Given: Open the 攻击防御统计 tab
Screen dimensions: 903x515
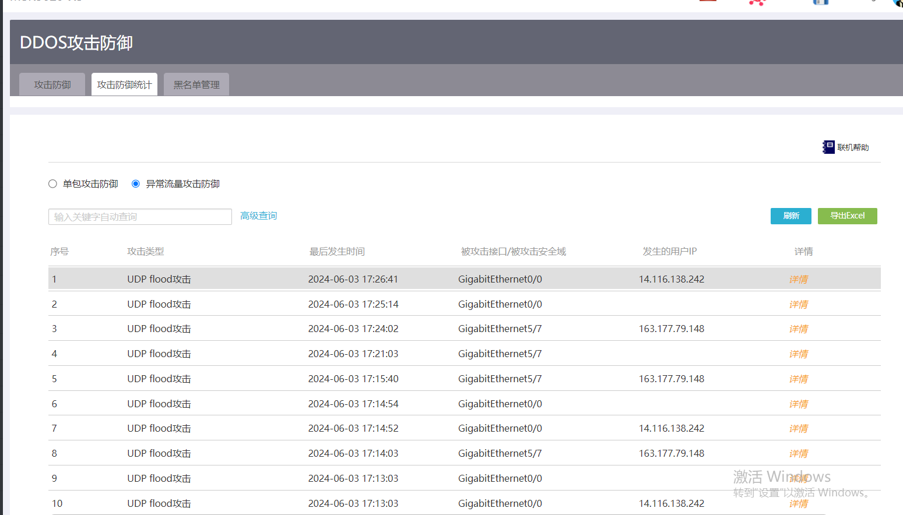Looking at the screenshot, I should click(124, 85).
